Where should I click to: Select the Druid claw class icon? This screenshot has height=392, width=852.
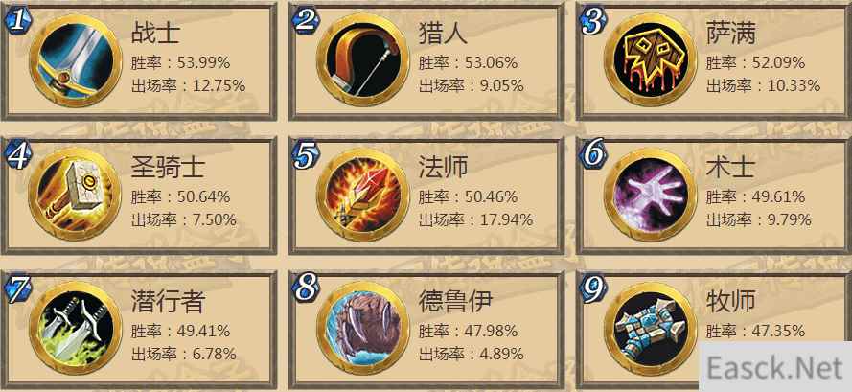363,329
